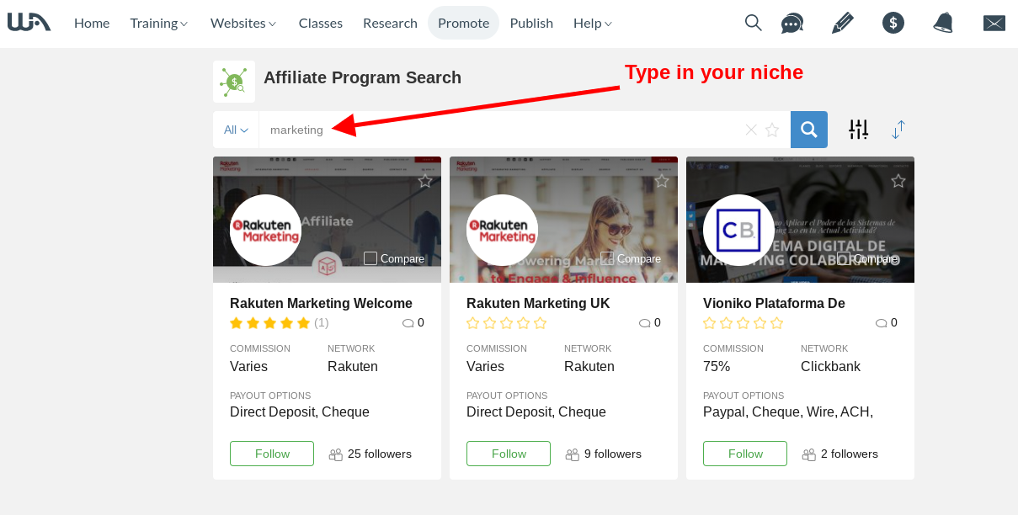Tick Compare on Rakuten Marketing UK card
Image resolution: width=1018 pixels, height=515 pixels.
point(607,258)
